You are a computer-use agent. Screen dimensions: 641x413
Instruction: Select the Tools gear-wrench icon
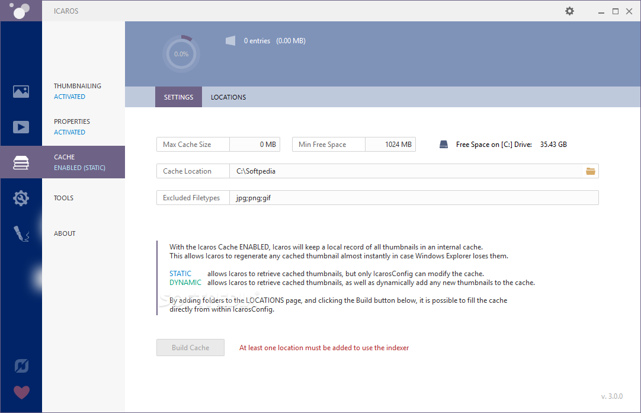pyautogui.click(x=21, y=198)
